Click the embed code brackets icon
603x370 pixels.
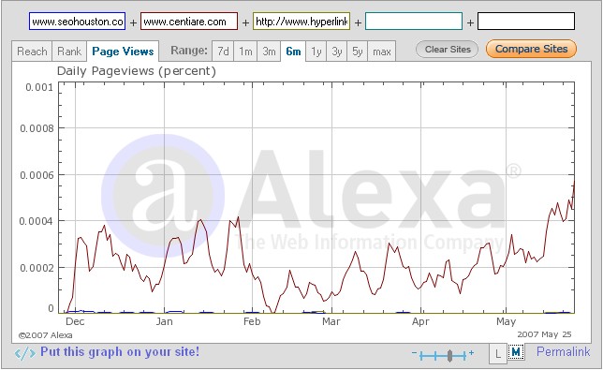[25, 353]
